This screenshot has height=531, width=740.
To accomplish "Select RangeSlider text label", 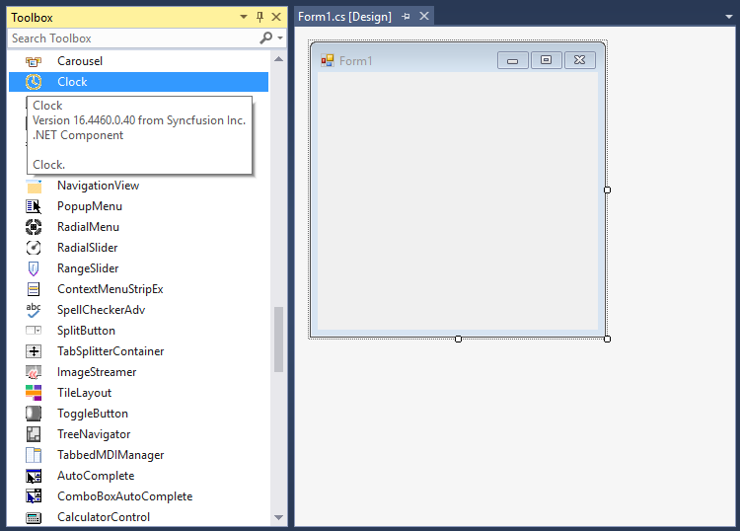I will click(x=88, y=268).
